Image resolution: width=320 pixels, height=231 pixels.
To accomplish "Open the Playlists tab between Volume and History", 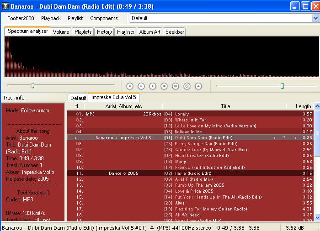I will coord(83,32).
